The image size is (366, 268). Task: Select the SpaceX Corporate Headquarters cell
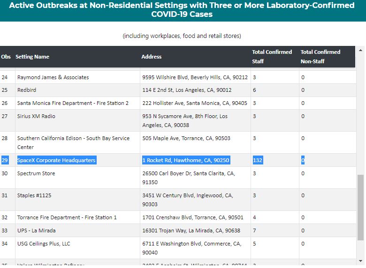tap(56, 160)
